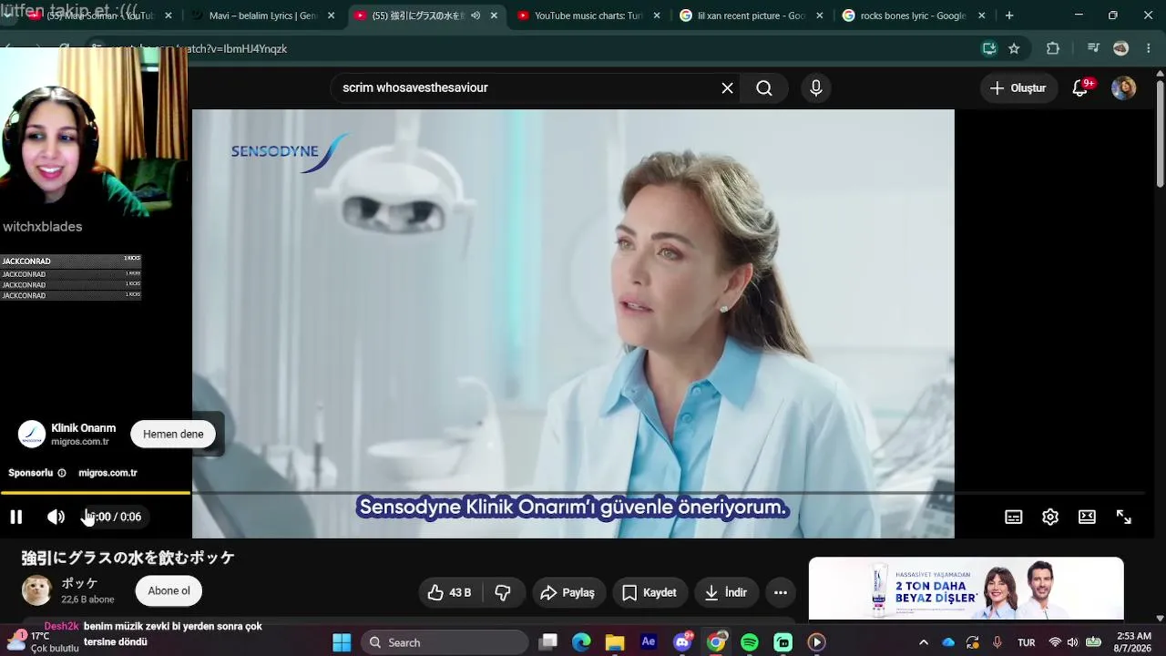This screenshot has height=656, width=1166.
Task: Open the migros.com.tr sponsor link
Action: point(107,473)
